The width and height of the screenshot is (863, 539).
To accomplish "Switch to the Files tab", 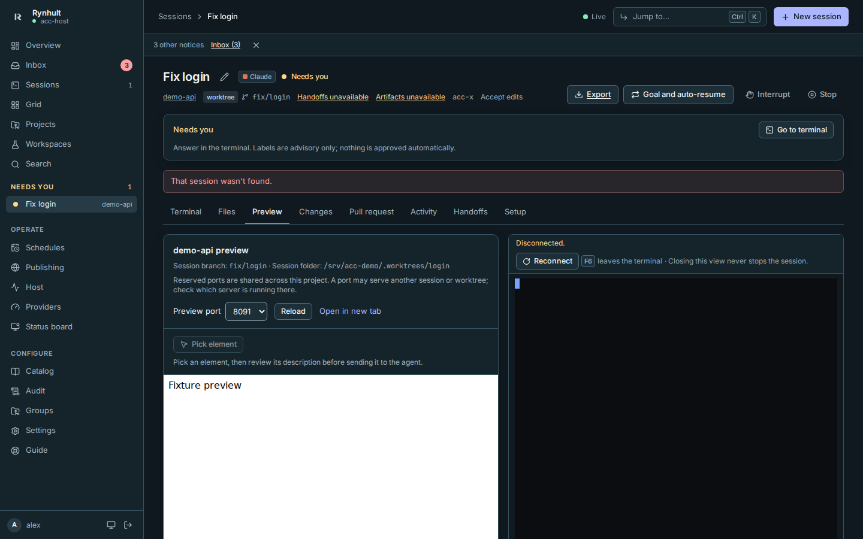I will [x=227, y=212].
